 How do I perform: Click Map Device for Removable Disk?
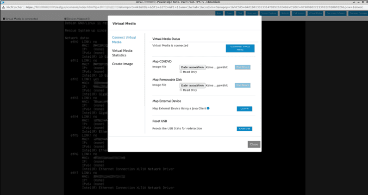243,85
